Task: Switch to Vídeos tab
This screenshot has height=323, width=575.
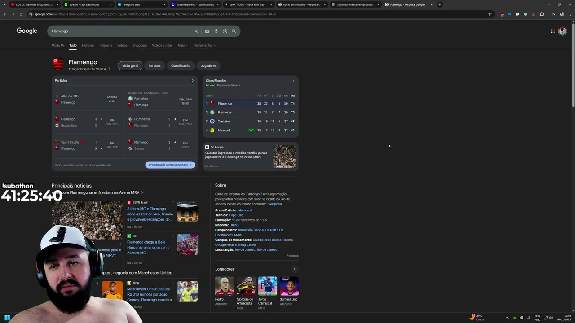Action: click(x=122, y=45)
